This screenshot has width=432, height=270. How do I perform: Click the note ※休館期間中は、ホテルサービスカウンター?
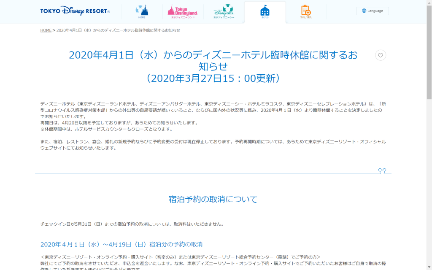107,129
